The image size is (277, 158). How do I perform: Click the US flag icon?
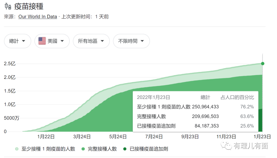42,41
